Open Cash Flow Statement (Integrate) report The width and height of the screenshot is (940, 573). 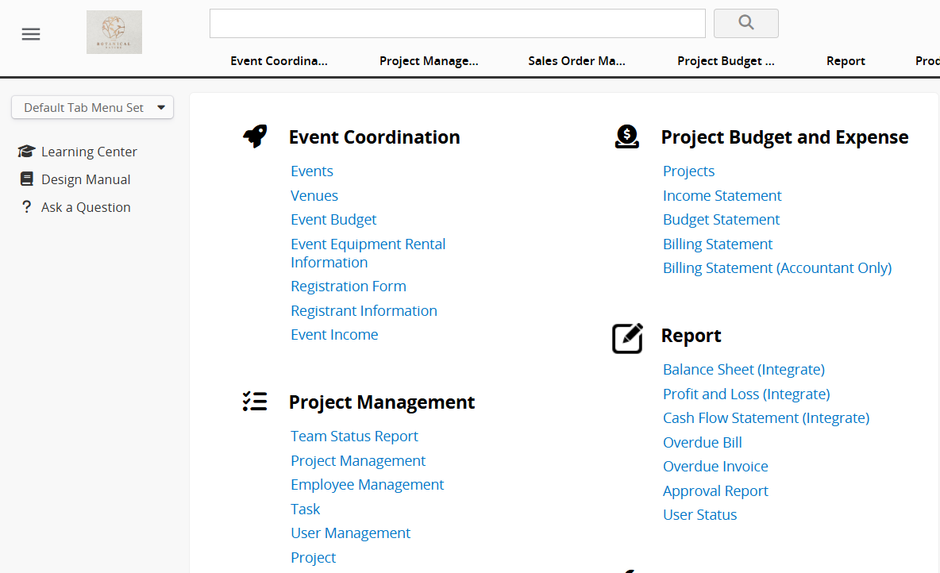pos(766,417)
